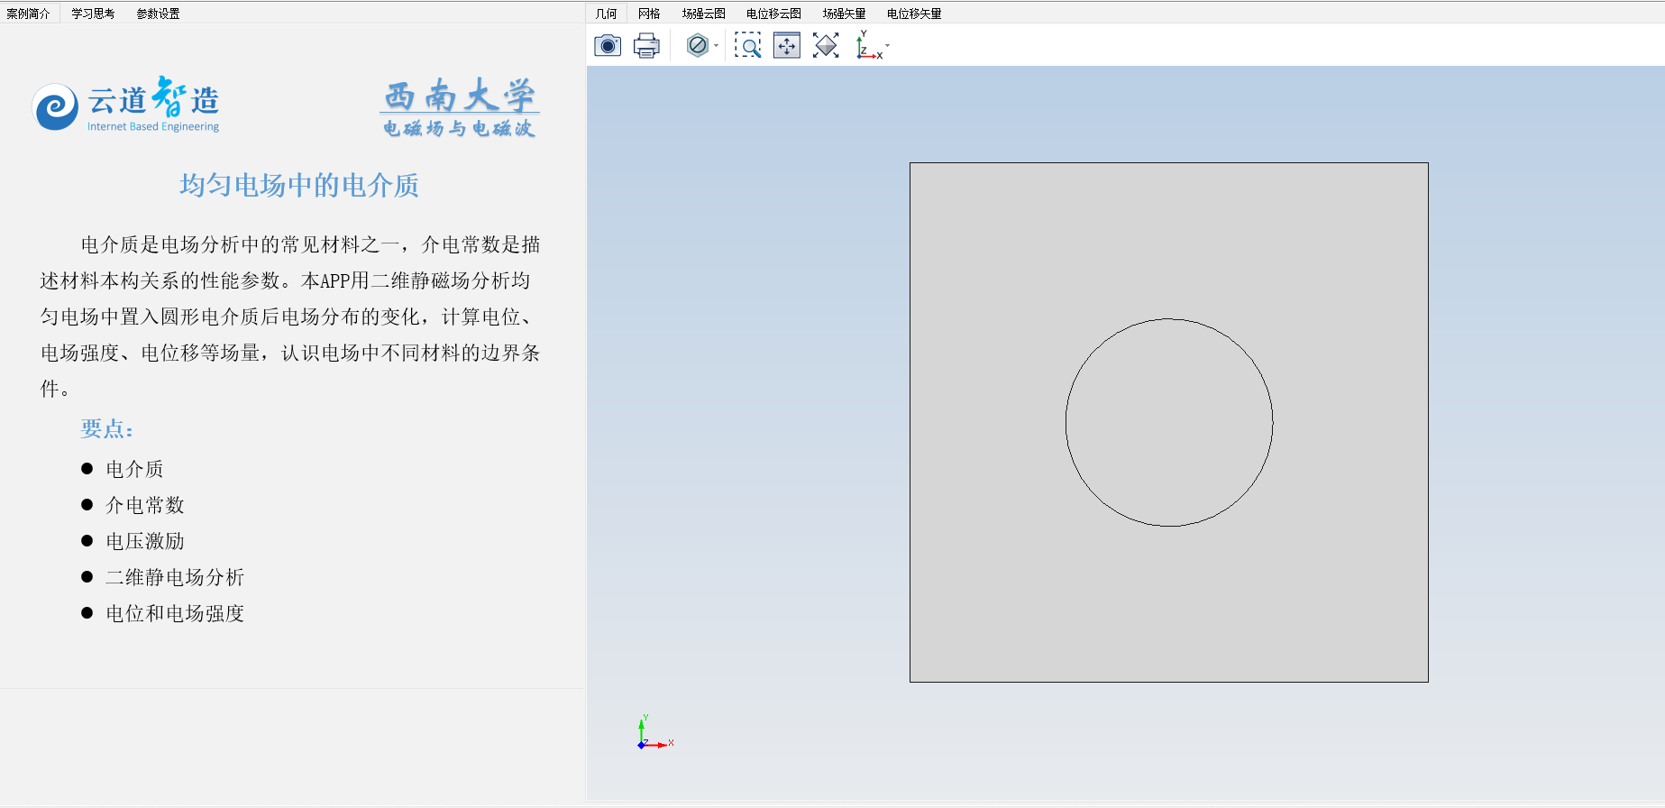Open the dropdown arrow beside the hexagon icon
Image resolution: width=1665 pixels, height=808 pixels.
[x=717, y=45]
